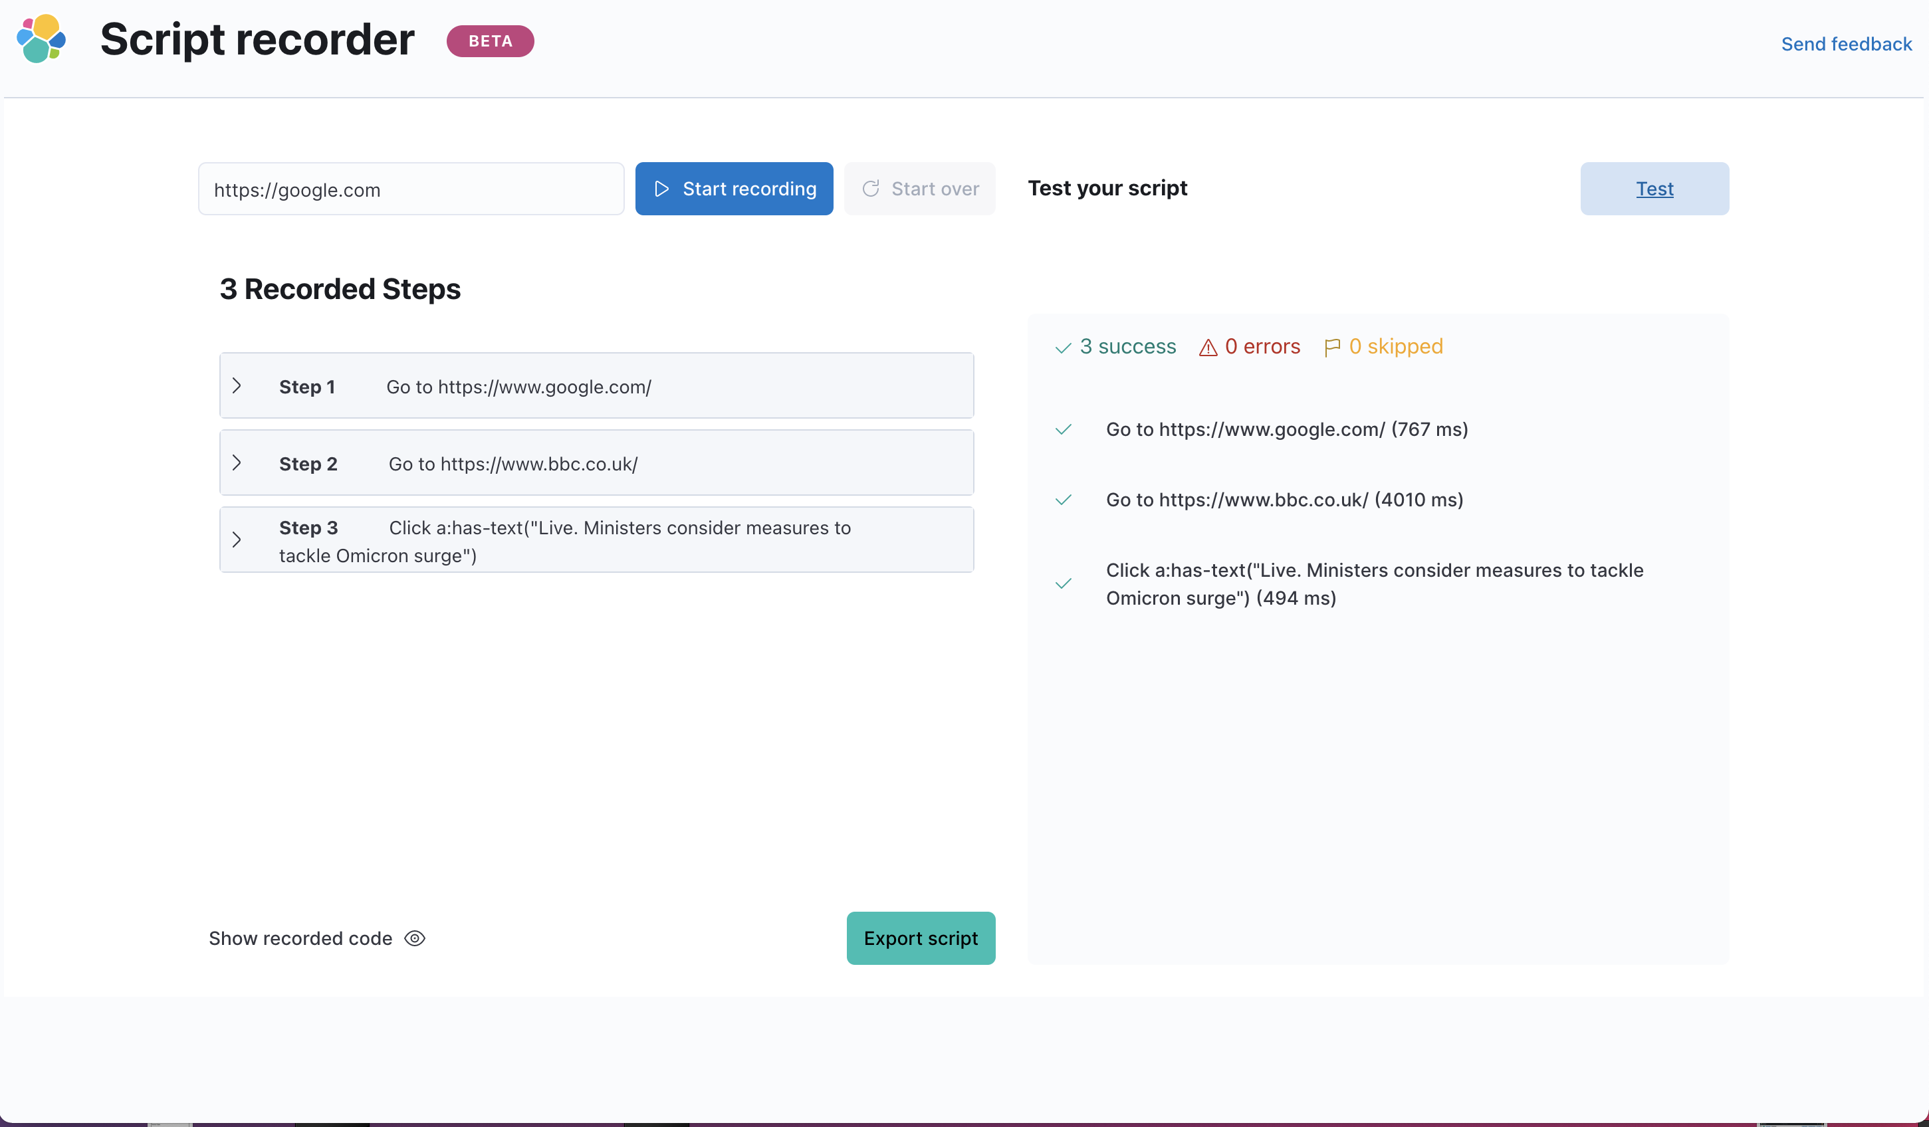This screenshot has height=1127, width=1929.
Task: Click the green check next to google.com result
Action: coord(1064,429)
